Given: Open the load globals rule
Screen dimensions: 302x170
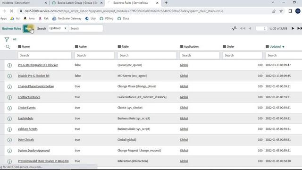Looking at the screenshot, I should pyautogui.click(x=25, y=119).
